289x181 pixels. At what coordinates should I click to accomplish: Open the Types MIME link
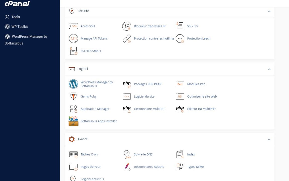196,167
